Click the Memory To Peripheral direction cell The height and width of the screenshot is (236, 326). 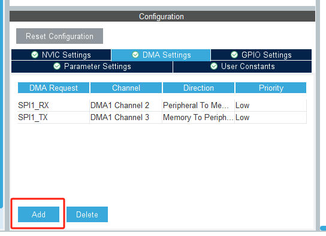[198, 117]
